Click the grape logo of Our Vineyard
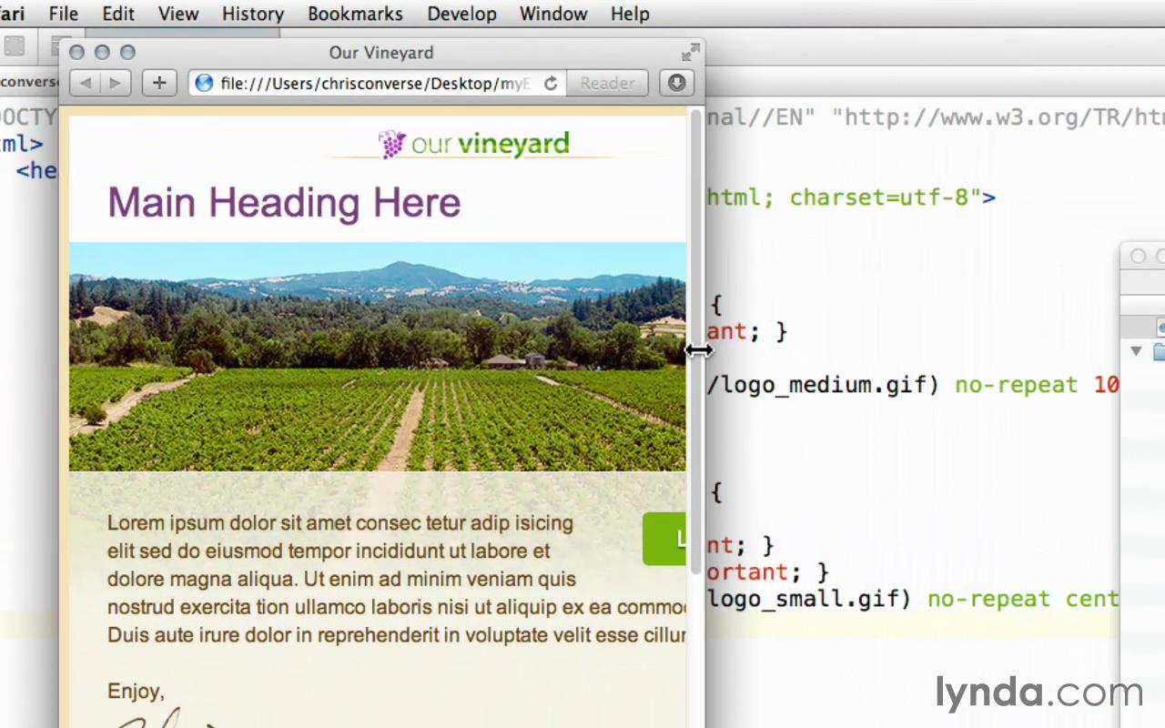1165x728 pixels. click(x=392, y=144)
